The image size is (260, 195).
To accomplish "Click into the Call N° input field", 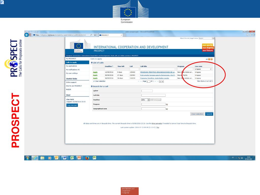I will (147, 91).
